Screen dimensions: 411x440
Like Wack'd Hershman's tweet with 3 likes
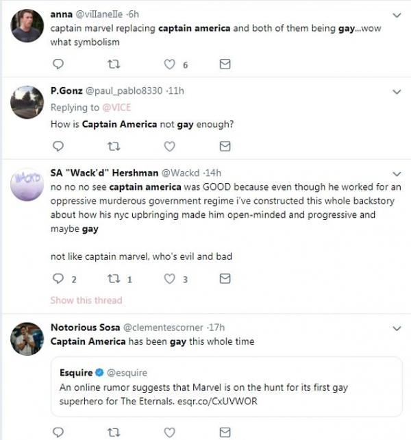point(169,279)
